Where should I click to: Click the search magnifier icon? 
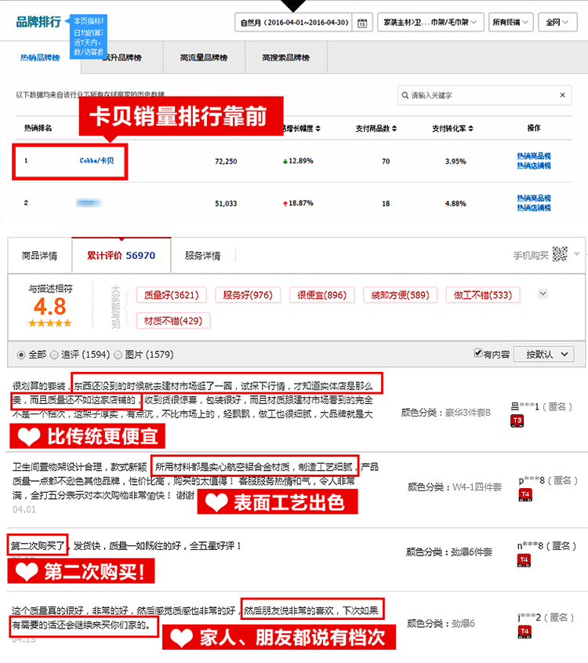[405, 95]
